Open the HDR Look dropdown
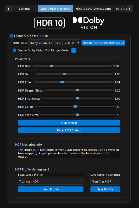The height and width of the screenshot is (208, 139). pos(54,43)
